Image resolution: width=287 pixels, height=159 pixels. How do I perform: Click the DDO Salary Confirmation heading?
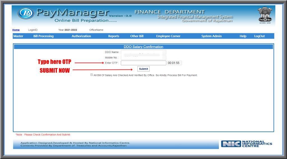(x=143, y=47)
